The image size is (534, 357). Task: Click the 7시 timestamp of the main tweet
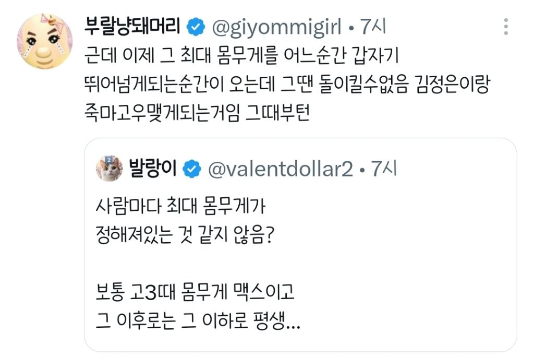coord(373,27)
